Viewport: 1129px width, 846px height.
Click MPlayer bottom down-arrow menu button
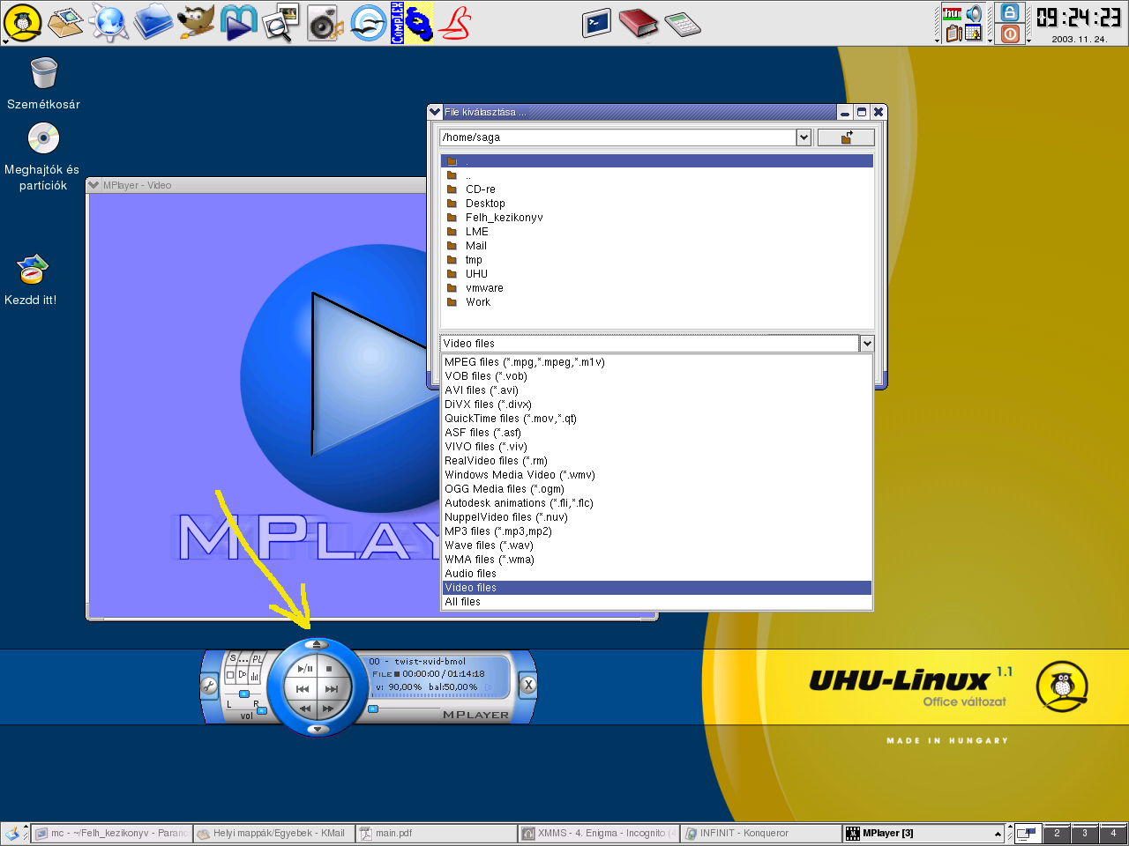pos(318,730)
